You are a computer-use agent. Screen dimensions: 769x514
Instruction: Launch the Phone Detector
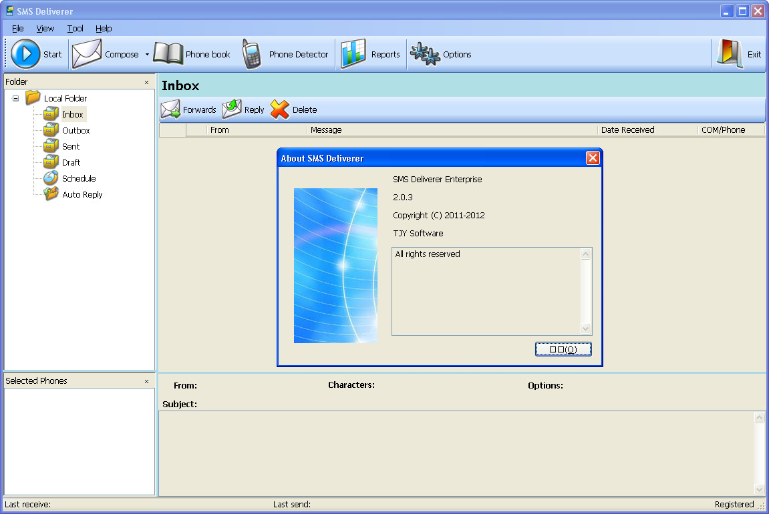(252, 53)
